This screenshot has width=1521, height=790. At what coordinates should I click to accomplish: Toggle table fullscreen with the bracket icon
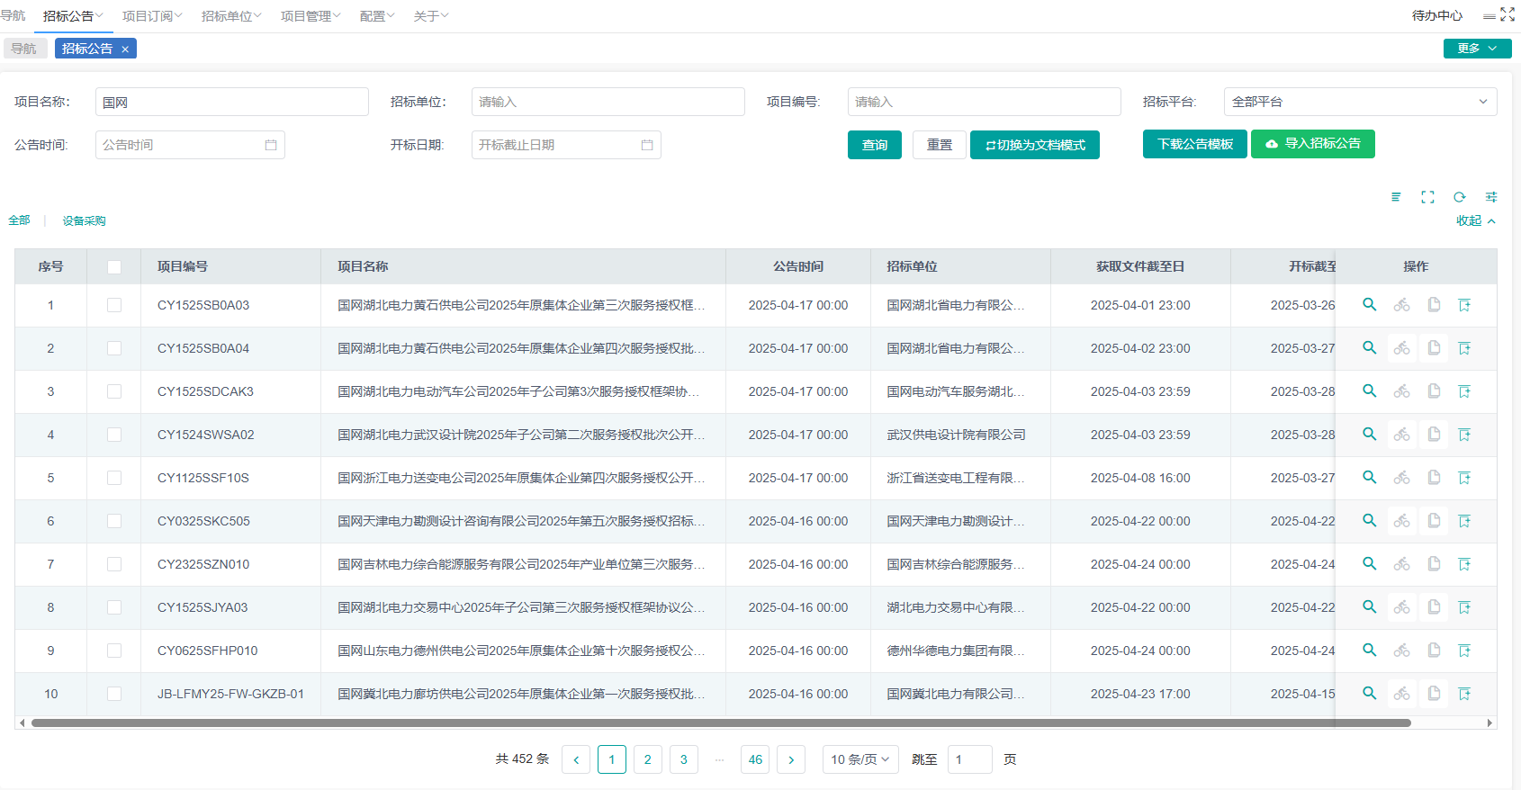click(x=1427, y=197)
